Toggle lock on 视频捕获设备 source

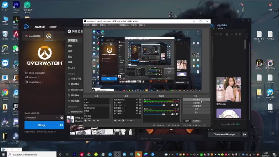140,100
